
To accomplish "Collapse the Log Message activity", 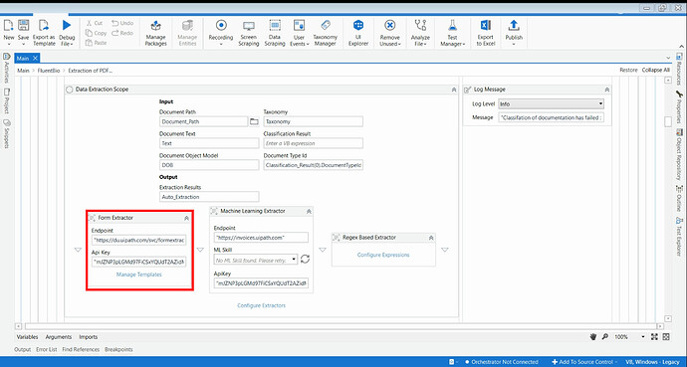I will click(606, 90).
